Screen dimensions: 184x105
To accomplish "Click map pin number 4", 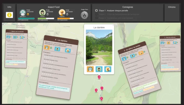I will (99, 77).
